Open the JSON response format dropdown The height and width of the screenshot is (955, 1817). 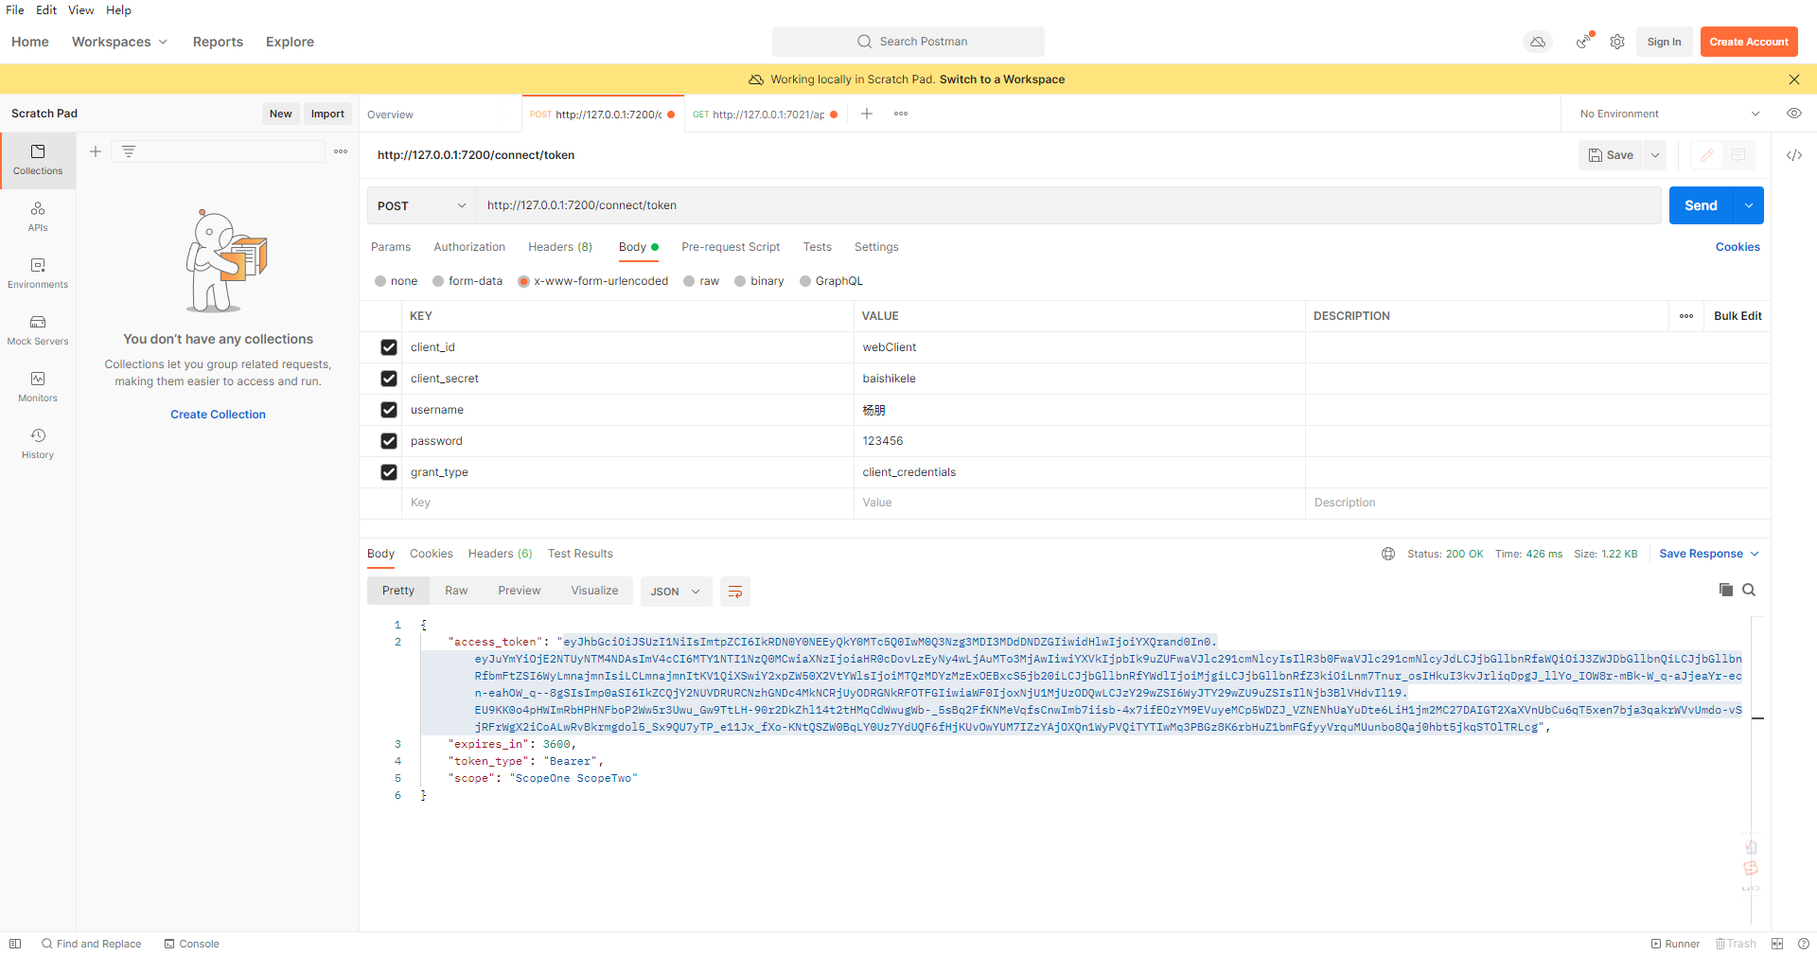coord(676,592)
